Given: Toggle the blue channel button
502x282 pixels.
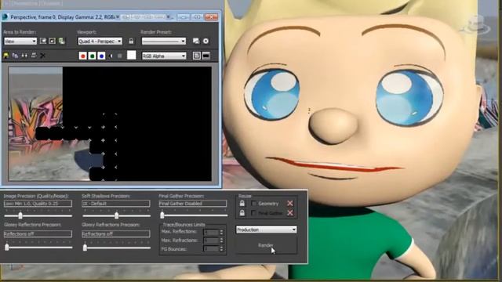Looking at the screenshot, I should tap(101, 56).
